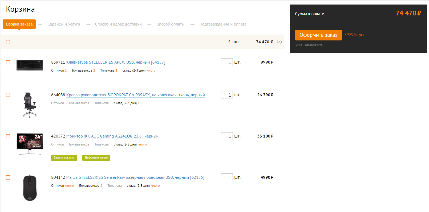The image size is (429, 212).
Task: Click article number 664088
Action: point(58,95)
